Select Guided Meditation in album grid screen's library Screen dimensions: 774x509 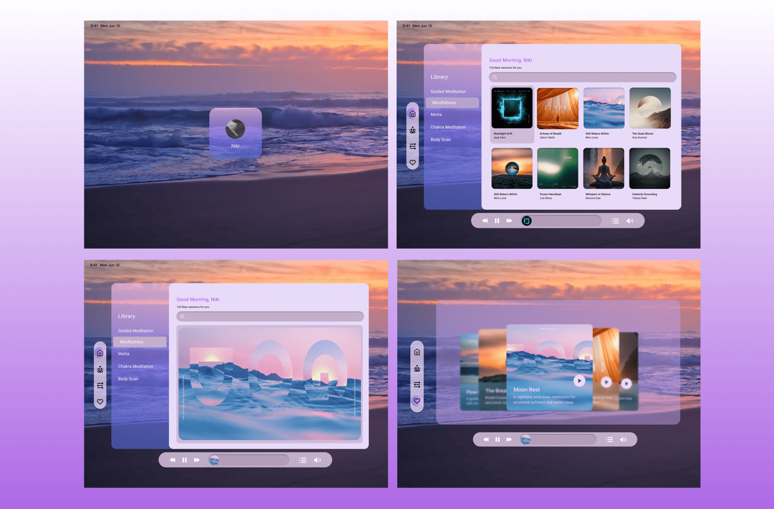448,91
